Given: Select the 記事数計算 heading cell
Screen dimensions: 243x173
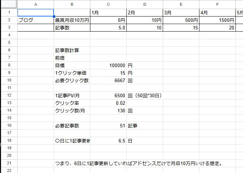Looking at the screenshot, I should coord(72,50).
